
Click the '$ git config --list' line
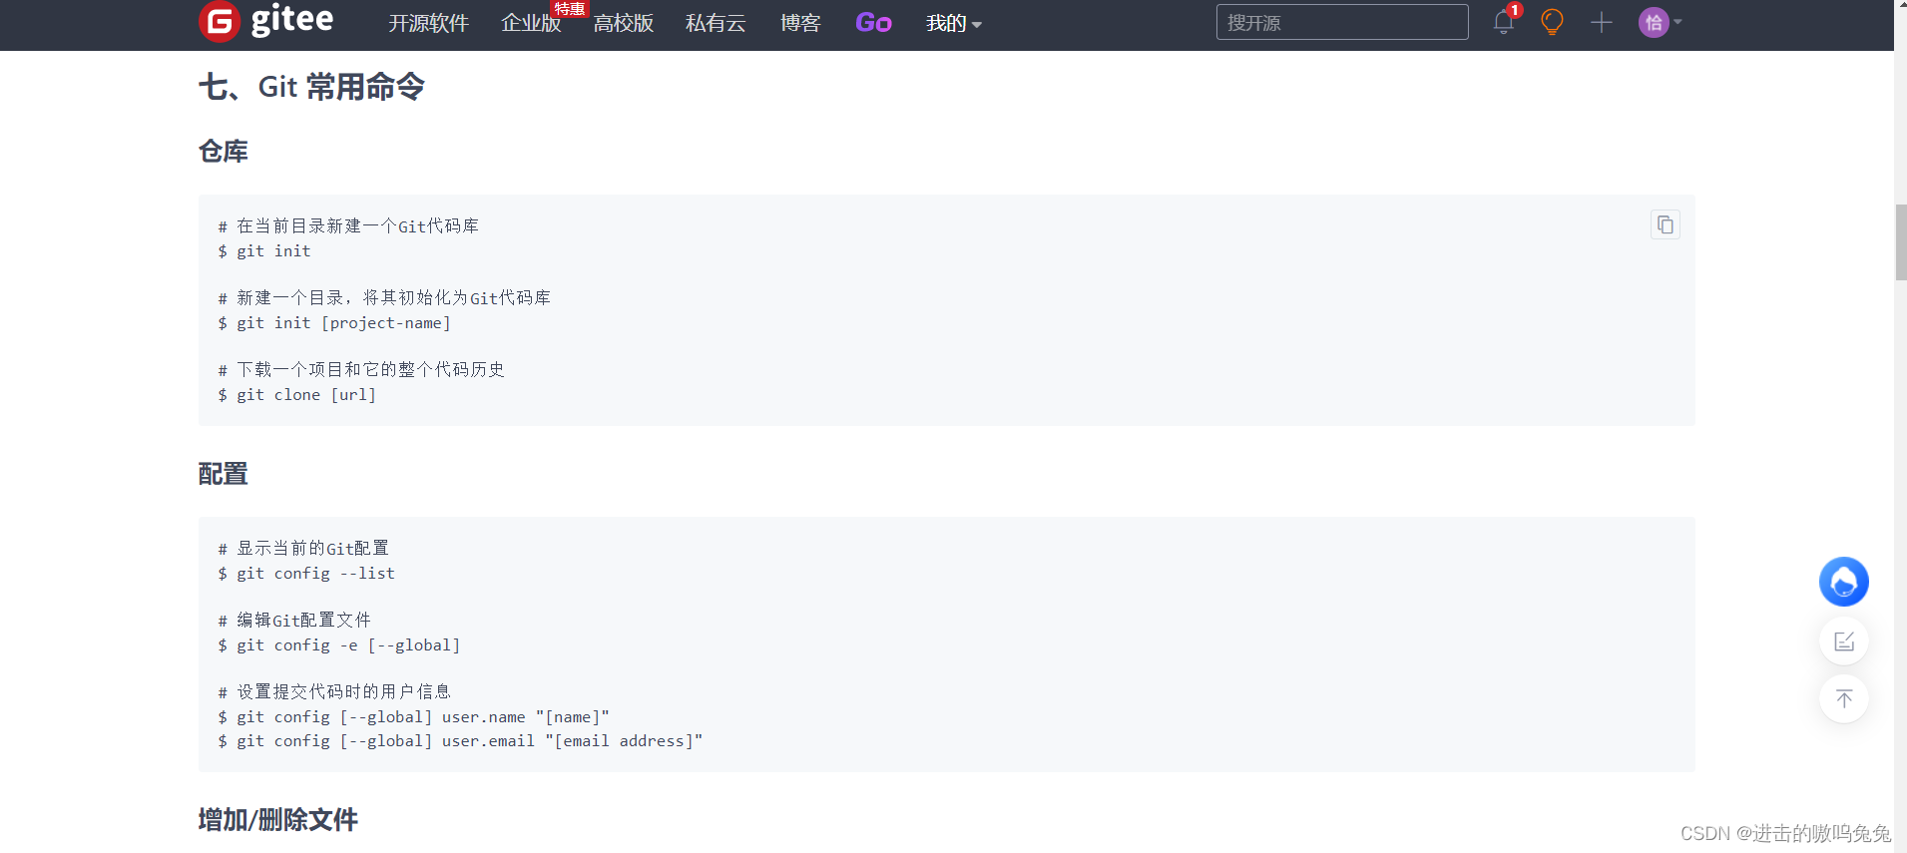point(306,574)
